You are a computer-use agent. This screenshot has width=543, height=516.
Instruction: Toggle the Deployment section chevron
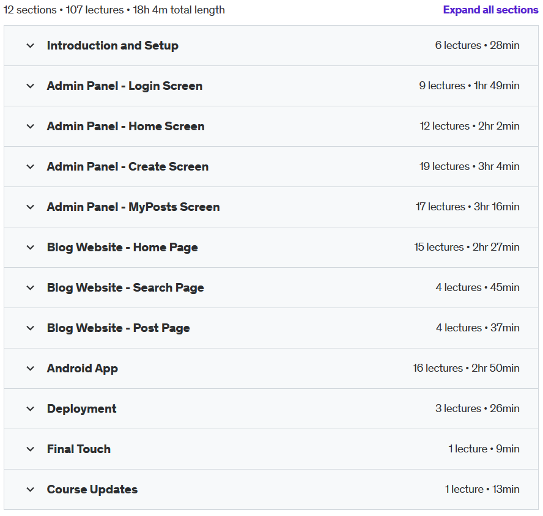point(31,408)
